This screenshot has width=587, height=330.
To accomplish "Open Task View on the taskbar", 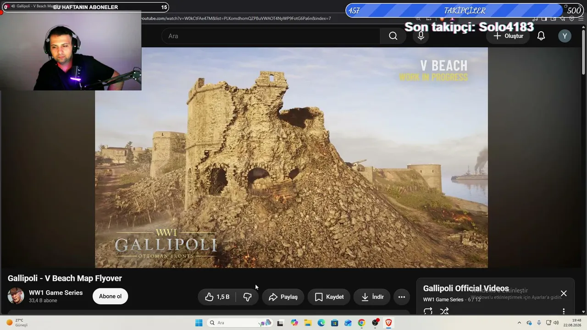I will (280, 323).
